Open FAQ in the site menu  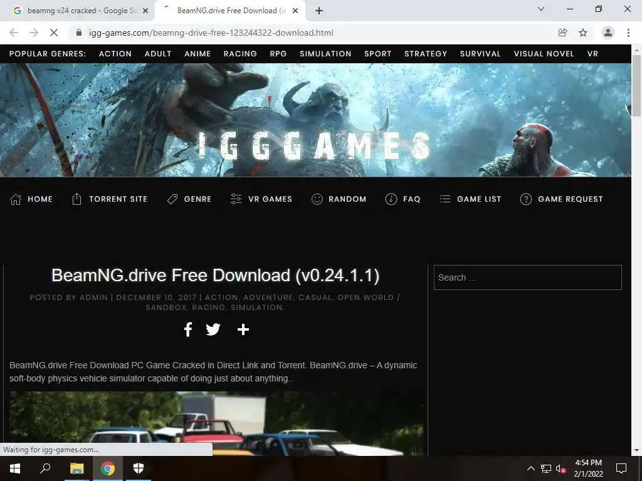coord(411,199)
